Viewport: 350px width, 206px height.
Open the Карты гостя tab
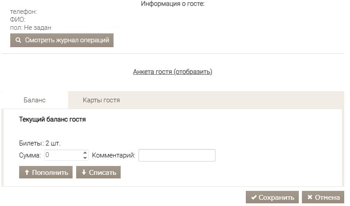(101, 100)
